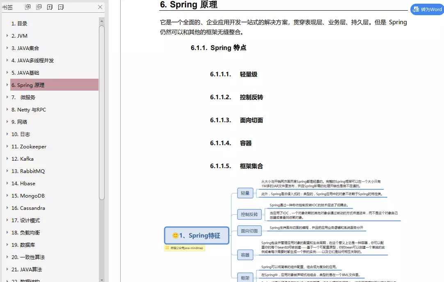This screenshot has height=282, width=444.
Task: Jump to bookmark 9. 网络
Action: point(19,122)
